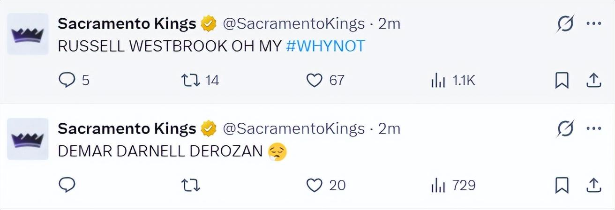Retweet the Russell Westbrook tweet
The width and height of the screenshot is (615, 210).
click(x=190, y=81)
